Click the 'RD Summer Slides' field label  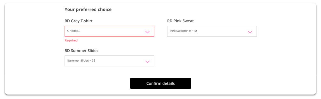point(82,51)
